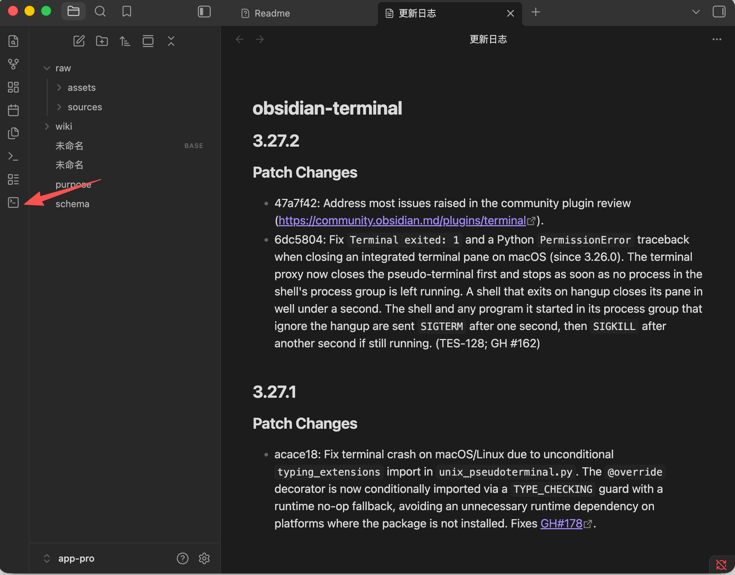
Task: Navigate back with left arrow
Action: tap(240, 39)
